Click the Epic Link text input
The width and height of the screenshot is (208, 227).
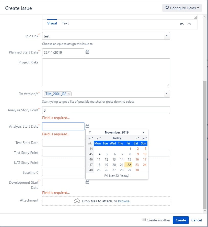103,36
